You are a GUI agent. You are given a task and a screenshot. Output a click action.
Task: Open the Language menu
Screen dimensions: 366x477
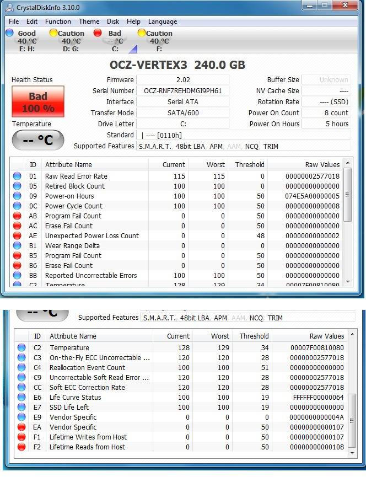[163, 22]
